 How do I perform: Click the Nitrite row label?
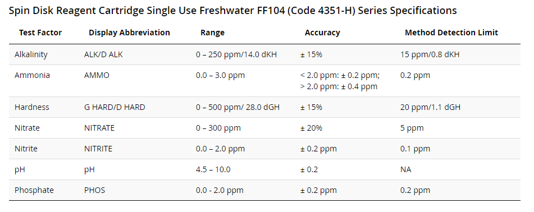pyautogui.click(x=26, y=149)
